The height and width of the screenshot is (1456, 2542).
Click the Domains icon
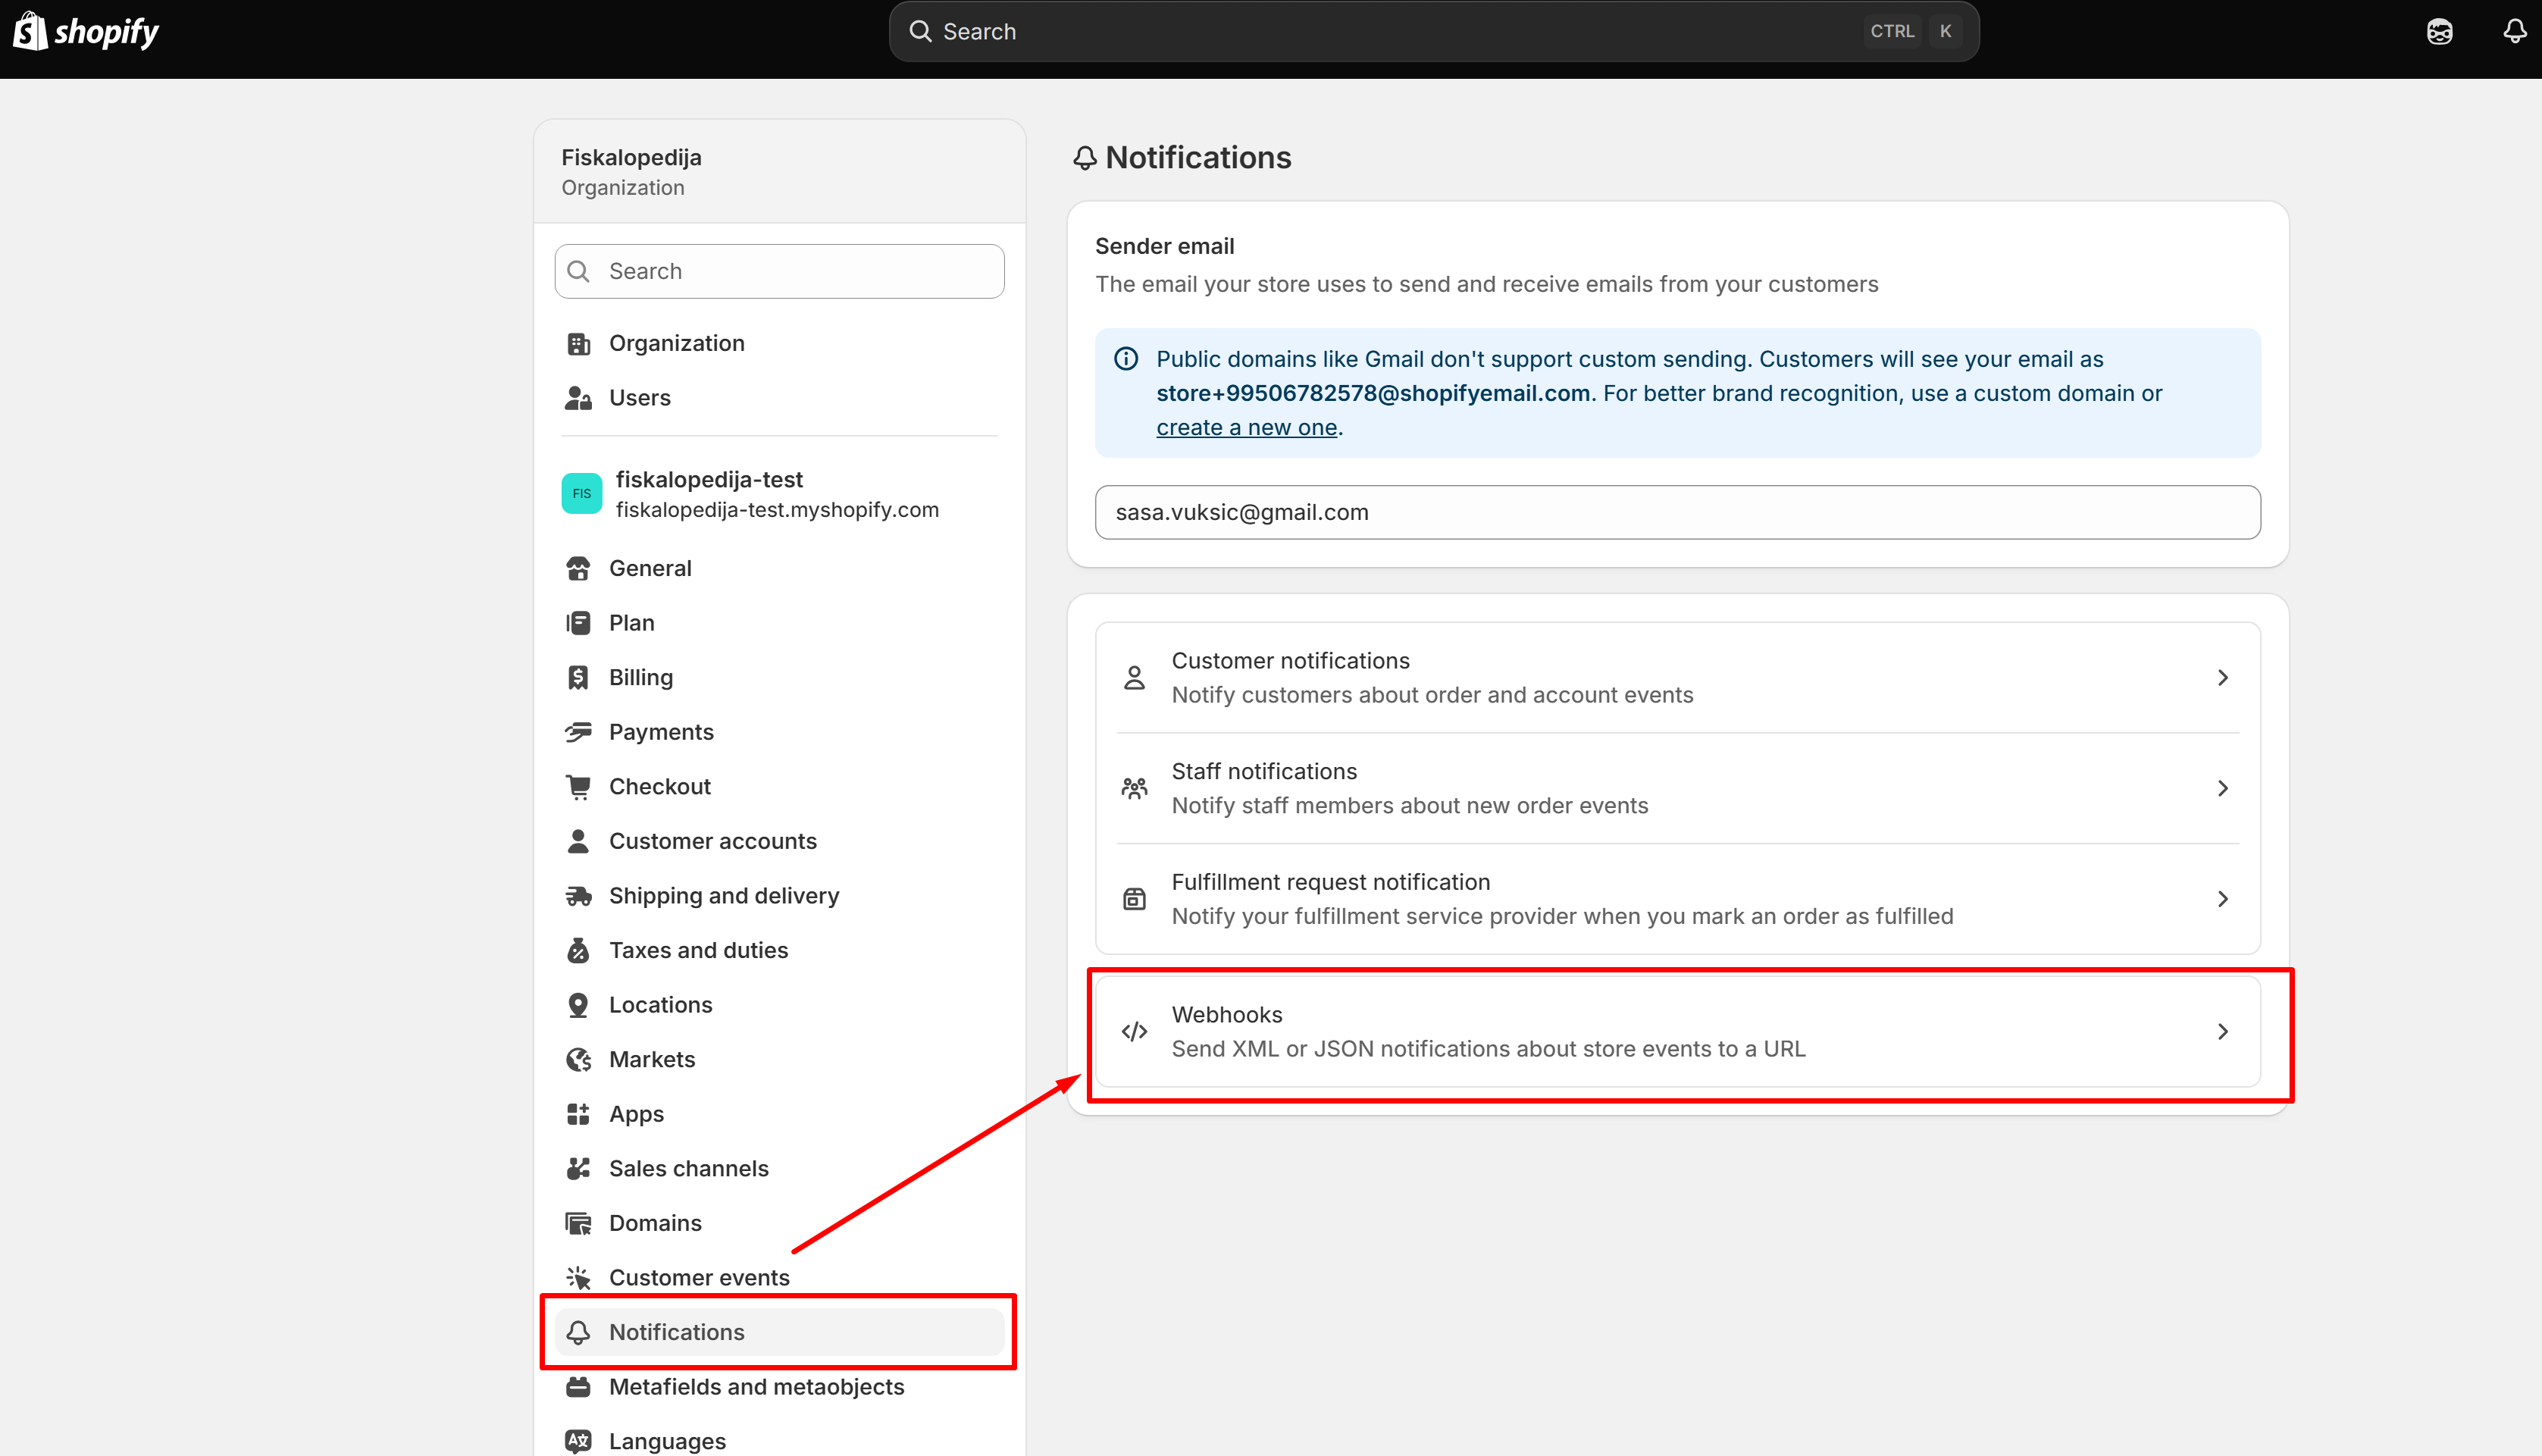[578, 1223]
